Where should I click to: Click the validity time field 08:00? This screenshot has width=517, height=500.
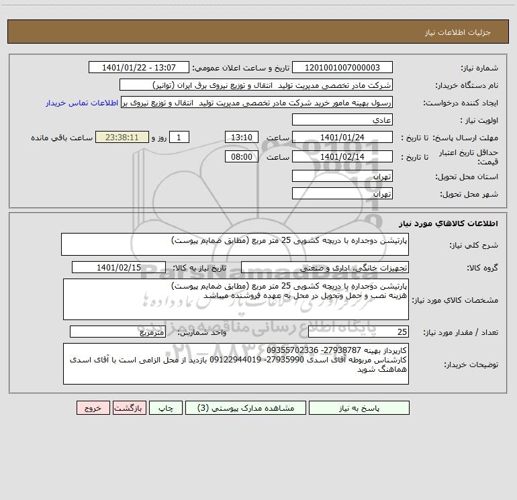pyautogui.click(x=241, y=156)
